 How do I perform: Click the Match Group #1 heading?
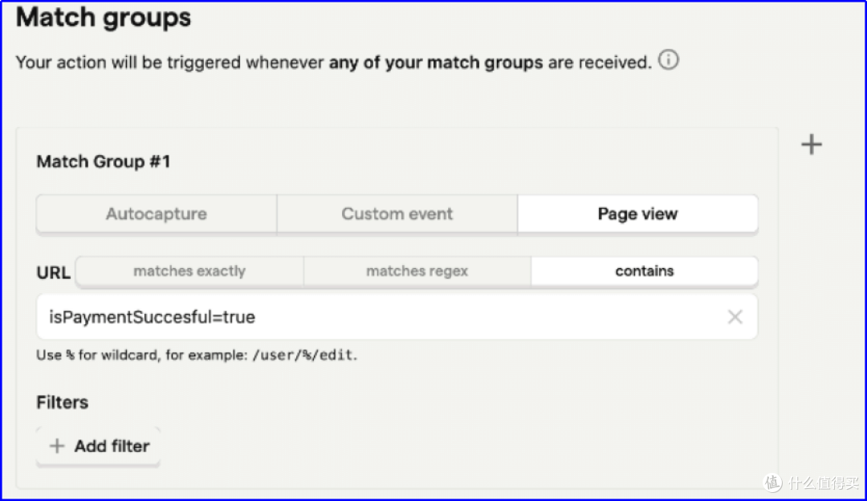(x=104, y=161)
